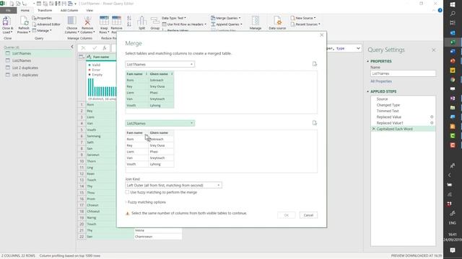The image size is (462, 259).
Task: Close the Merge dialog
Action: click(x=321, y=35)
